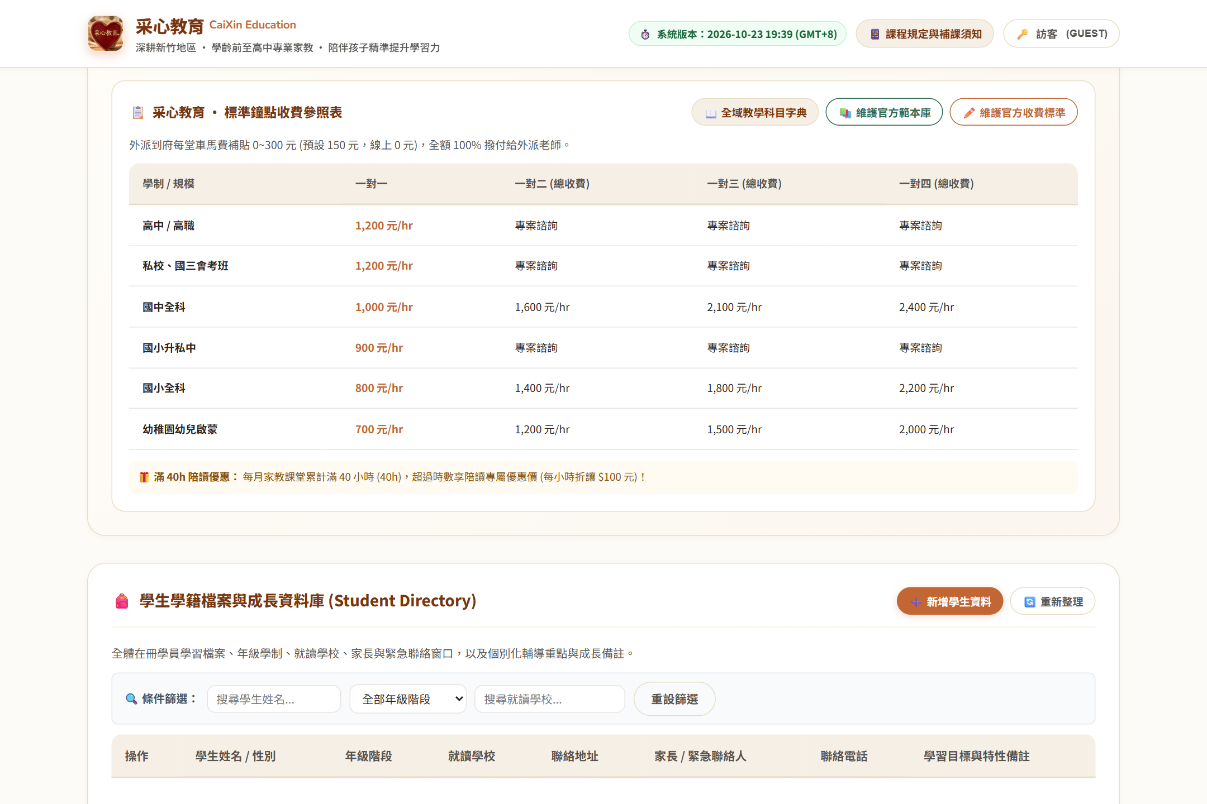This screenshot has width=1207, height=804.
Task: Open 全域教學科目字典
Action: coord(755,112)
